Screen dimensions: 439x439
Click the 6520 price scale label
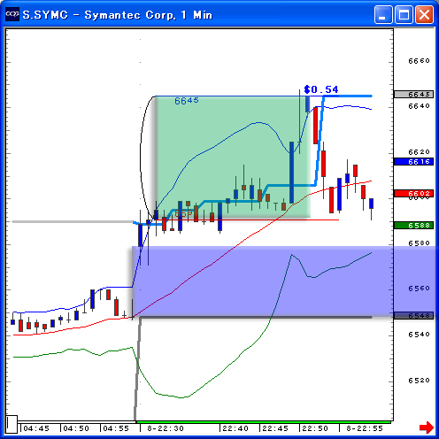pyautogui.click(x=419, y=381)
